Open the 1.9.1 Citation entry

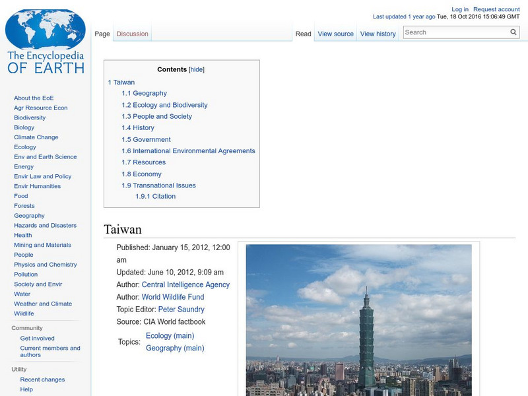click(x=155, y=196)
